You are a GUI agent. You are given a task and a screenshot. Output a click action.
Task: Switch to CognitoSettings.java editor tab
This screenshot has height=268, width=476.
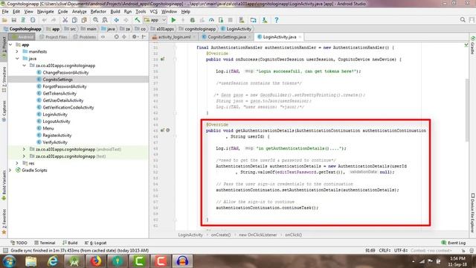tap(227, 36)
